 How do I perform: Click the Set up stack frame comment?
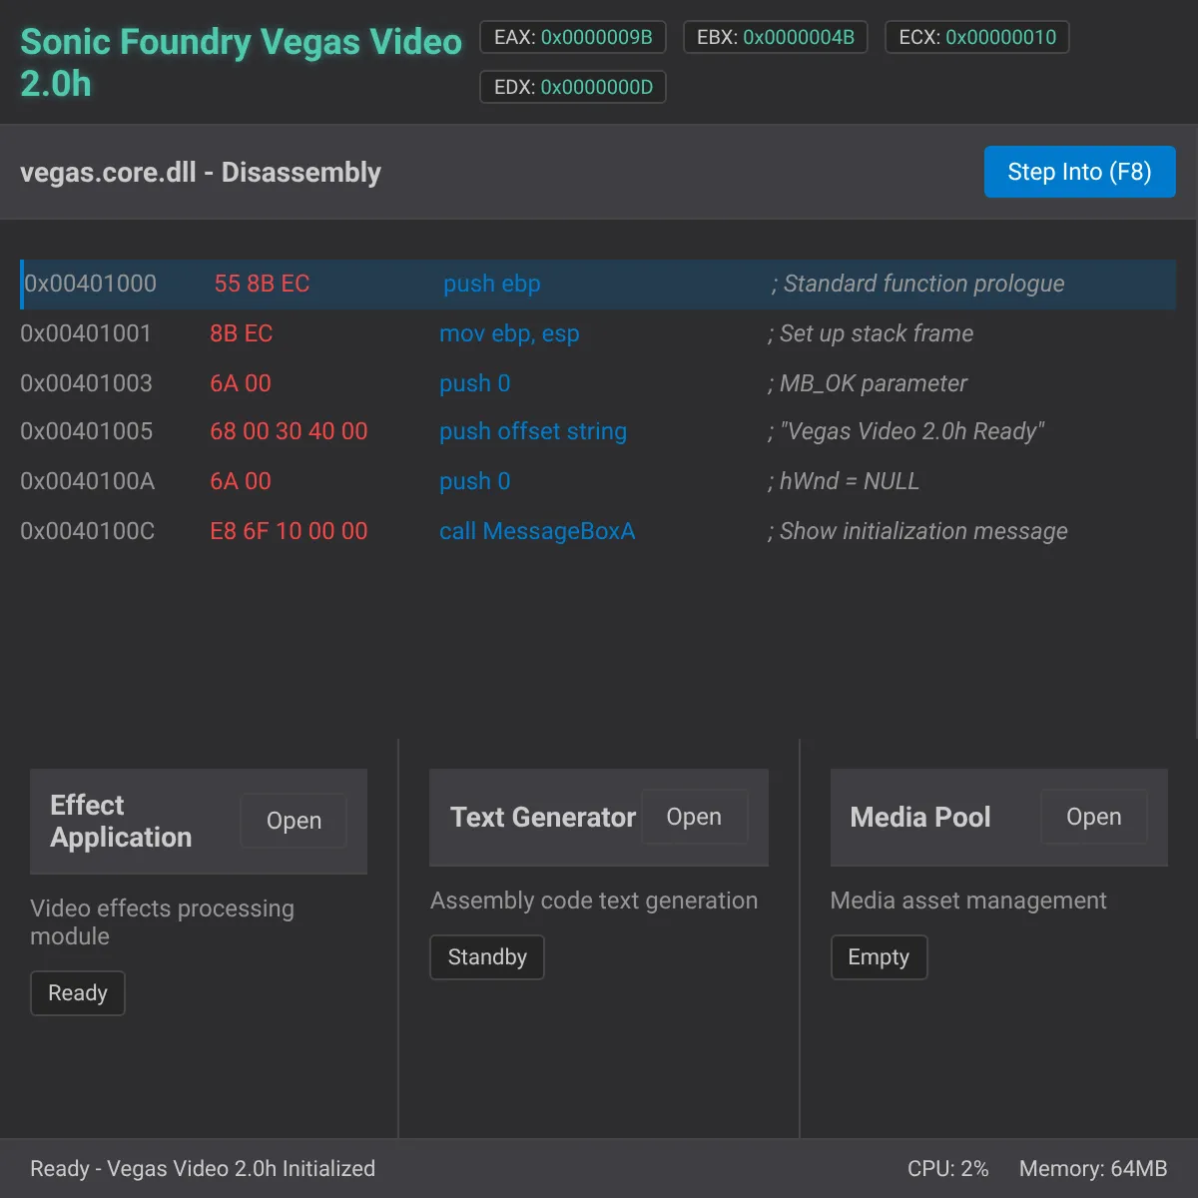(x=871, y=333)
